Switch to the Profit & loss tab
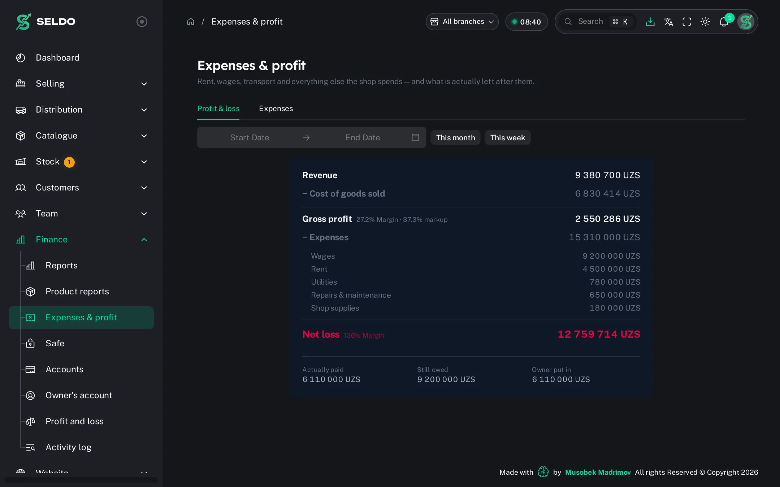Viewport: 780px width, 487px height. [218, 109]
